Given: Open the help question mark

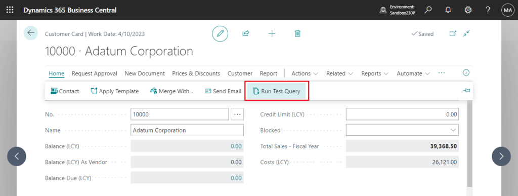Looking at the screenshot, I should tap(488, 10).
